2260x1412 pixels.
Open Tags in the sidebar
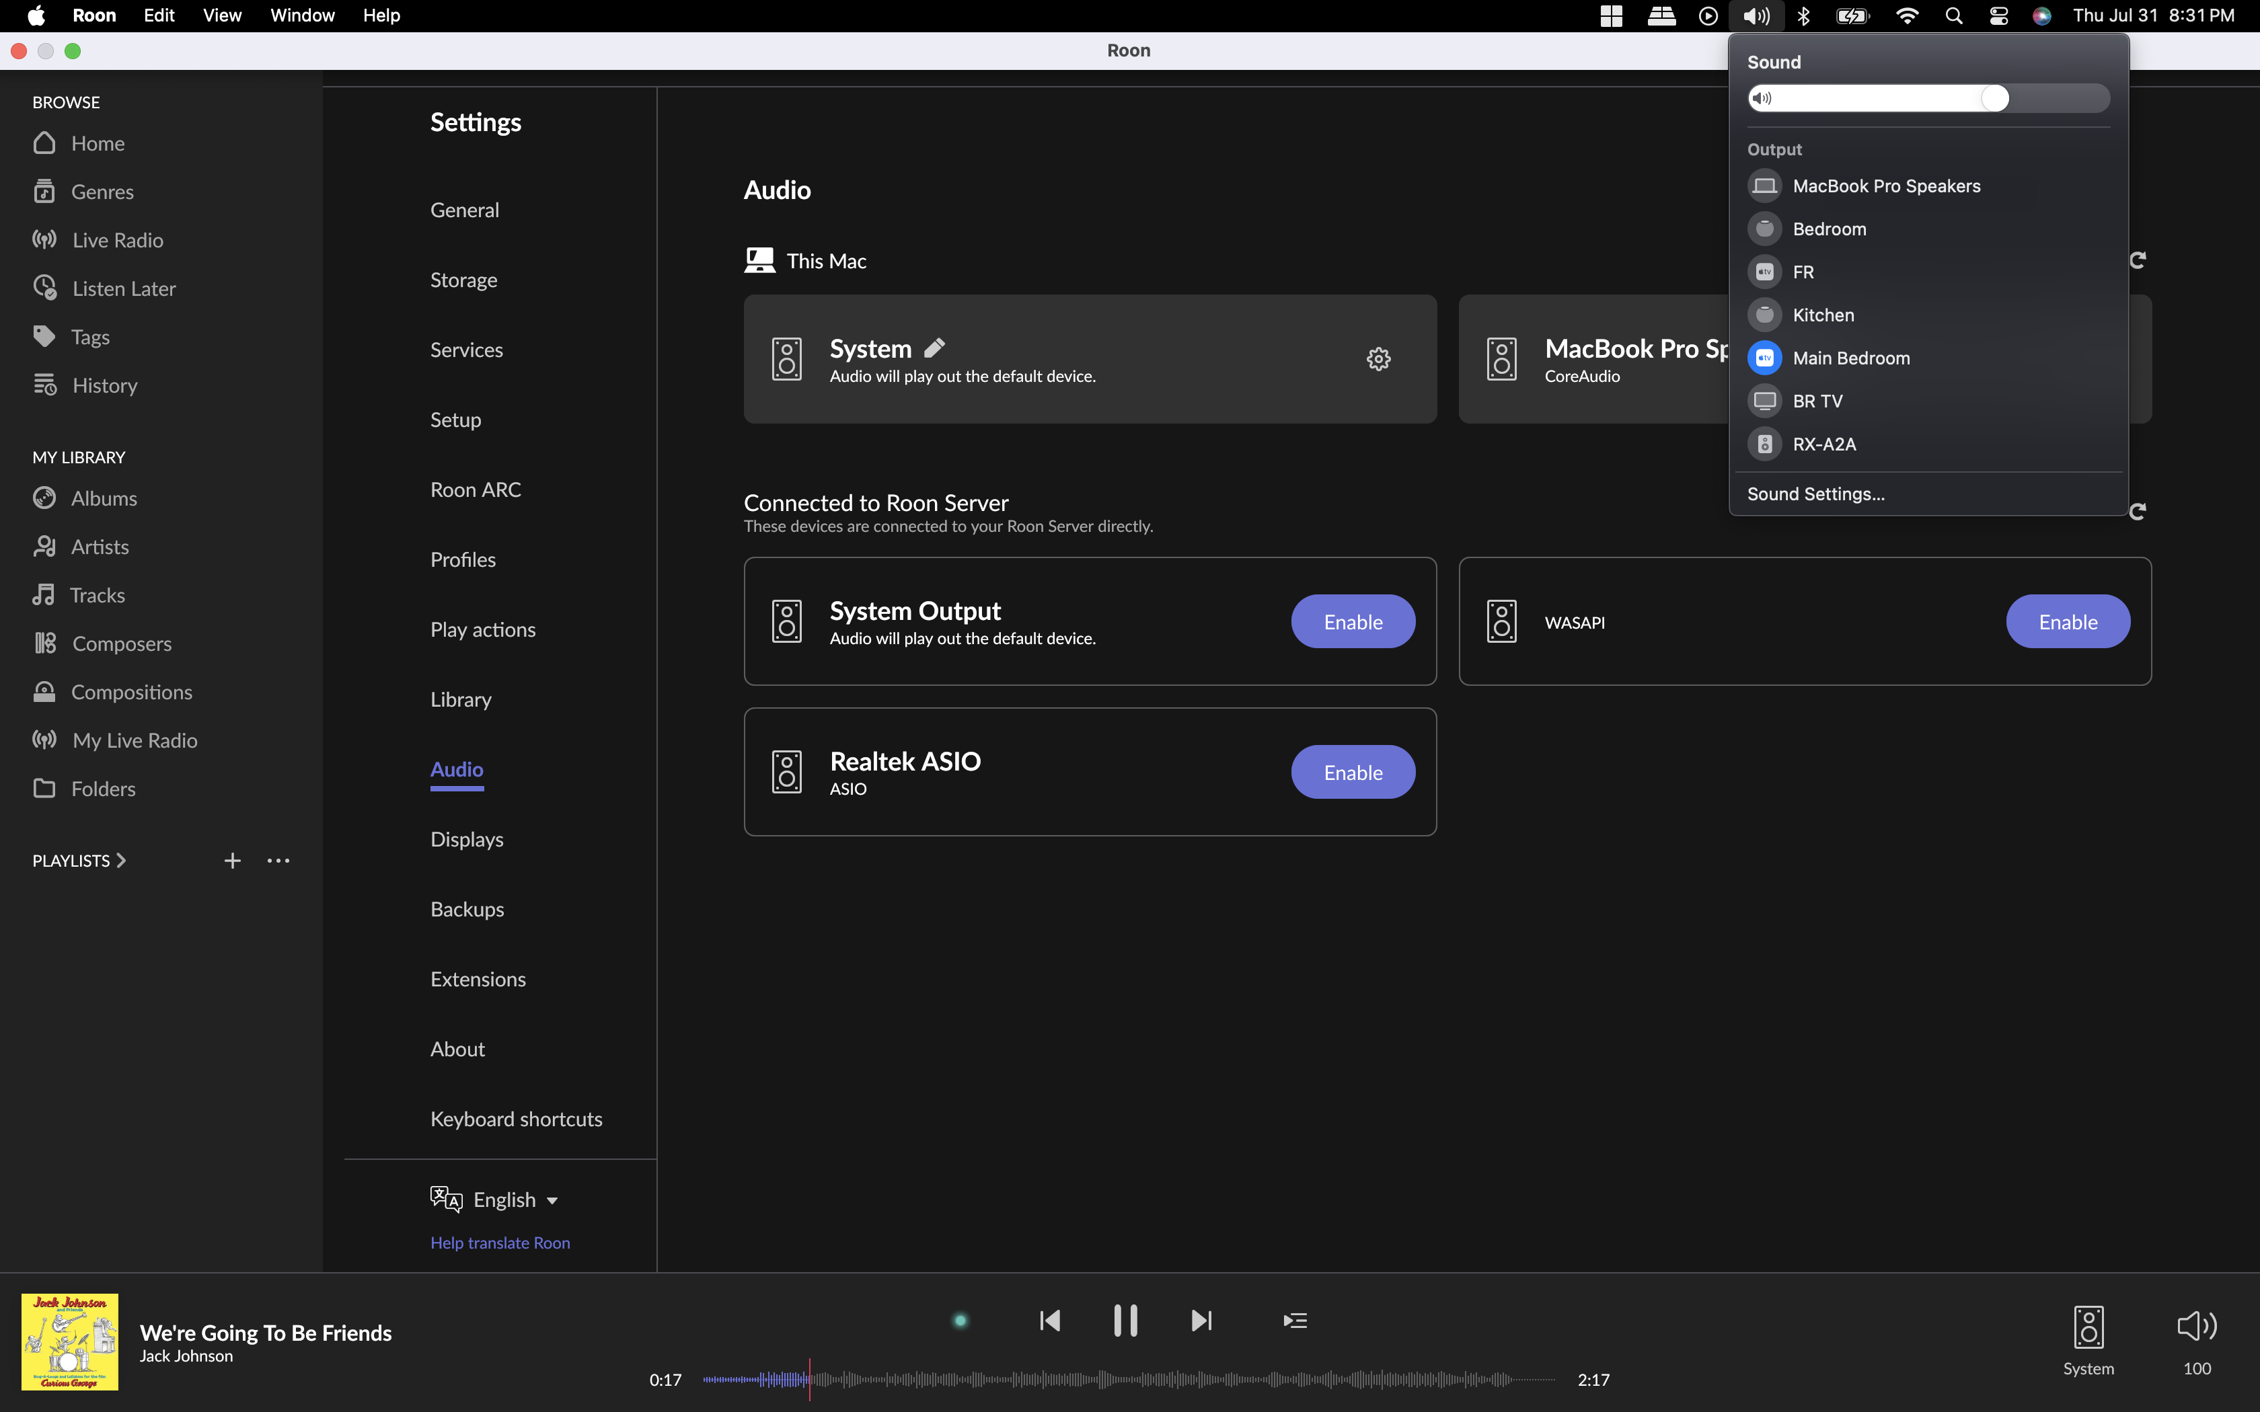[x=71, y=336]
